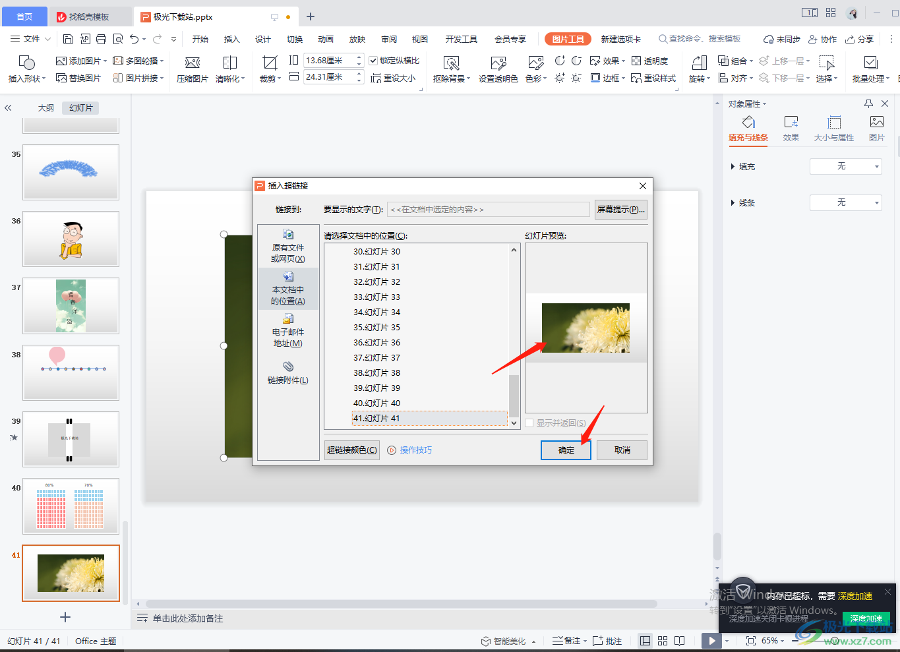This screenshot has height=652, width=900.
Task: Expand the Fill (填充) section triangle
Action: pyautogui.click(x=733, y=167)
